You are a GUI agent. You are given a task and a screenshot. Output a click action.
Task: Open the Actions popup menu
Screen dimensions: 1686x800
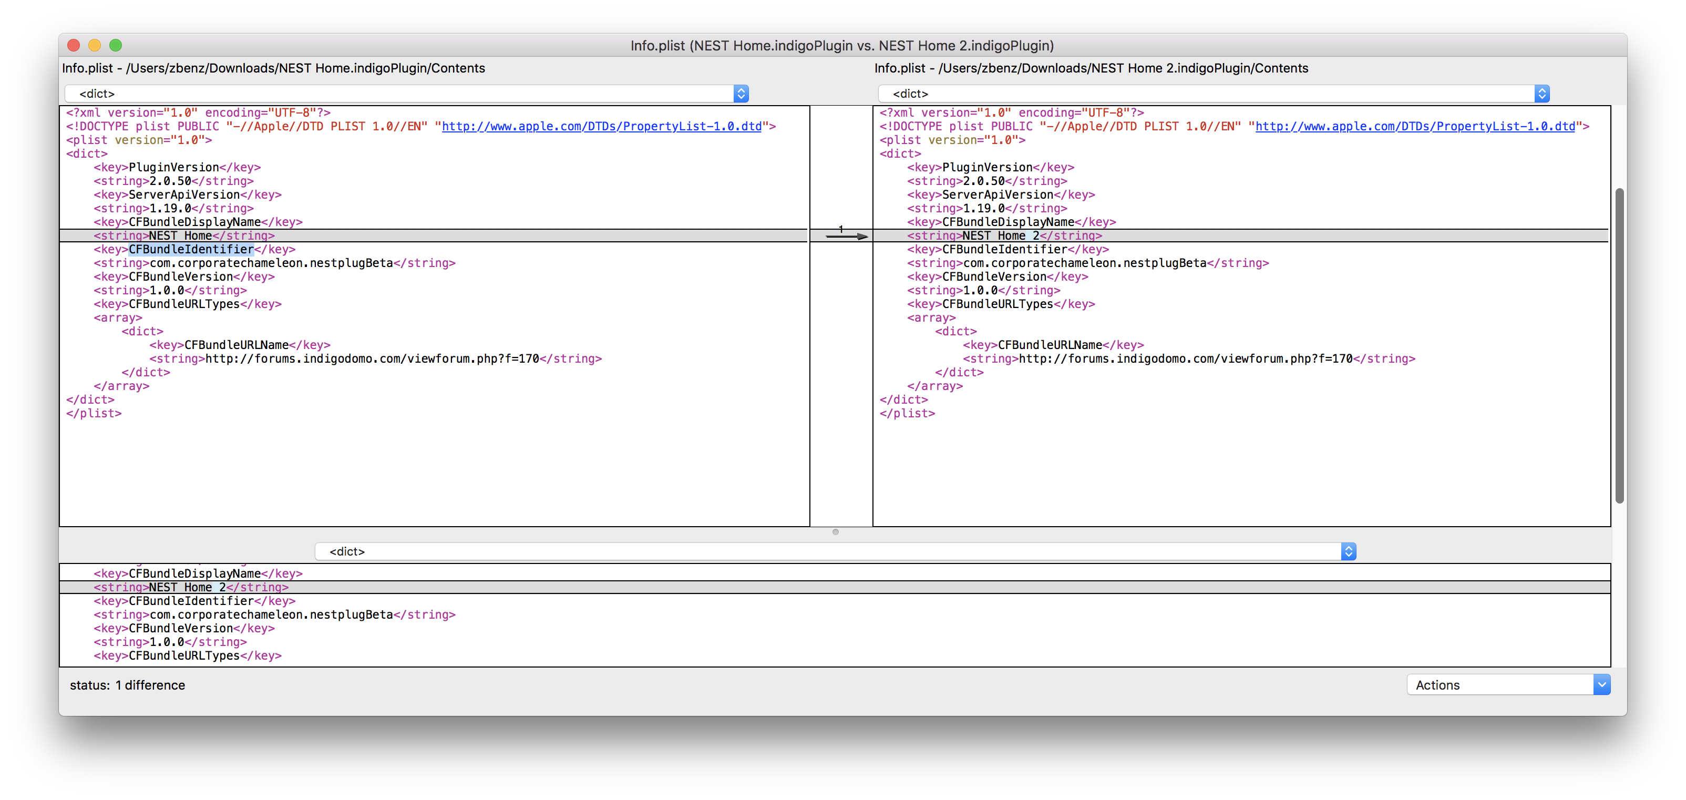(1508, 685)
